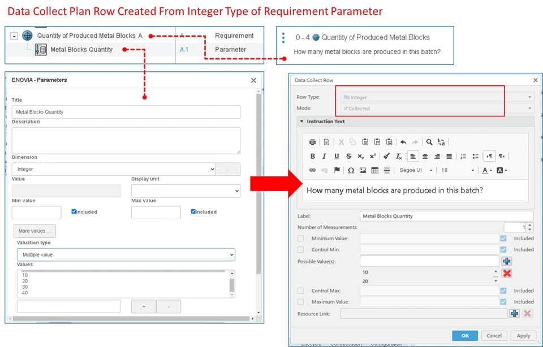Click Apply in Data Collect Row dialog
543x347 pixels.
coord(523,336)
